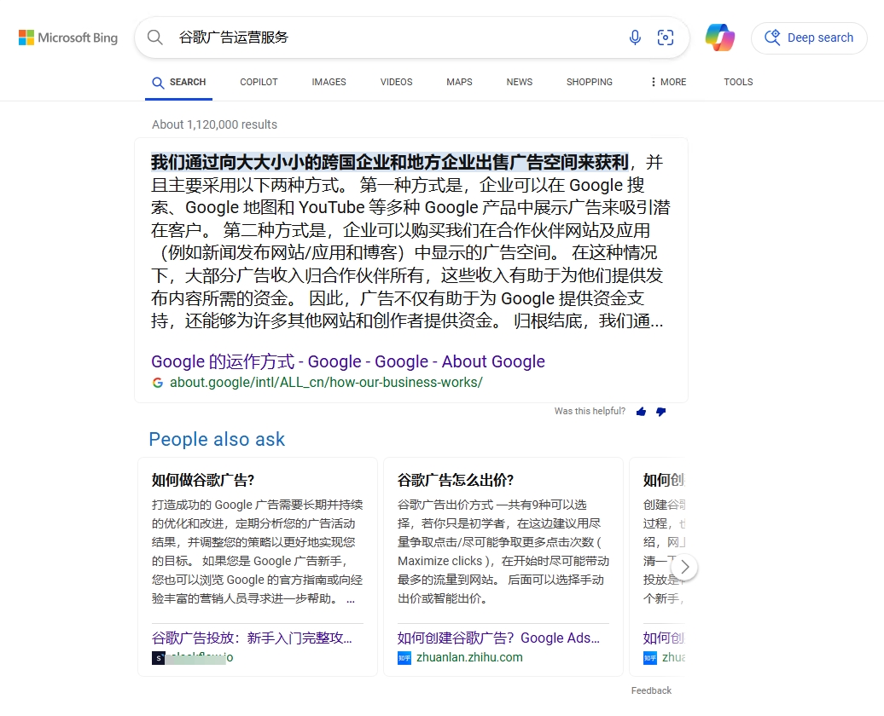Open the SHOPPING tab
This screenshot has height=716, width=884.
tap(589, 82)
